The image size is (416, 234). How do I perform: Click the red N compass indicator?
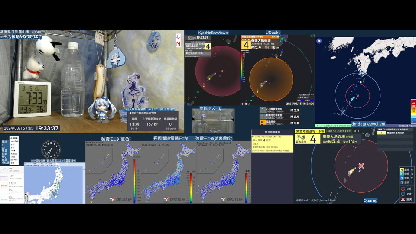178,41
